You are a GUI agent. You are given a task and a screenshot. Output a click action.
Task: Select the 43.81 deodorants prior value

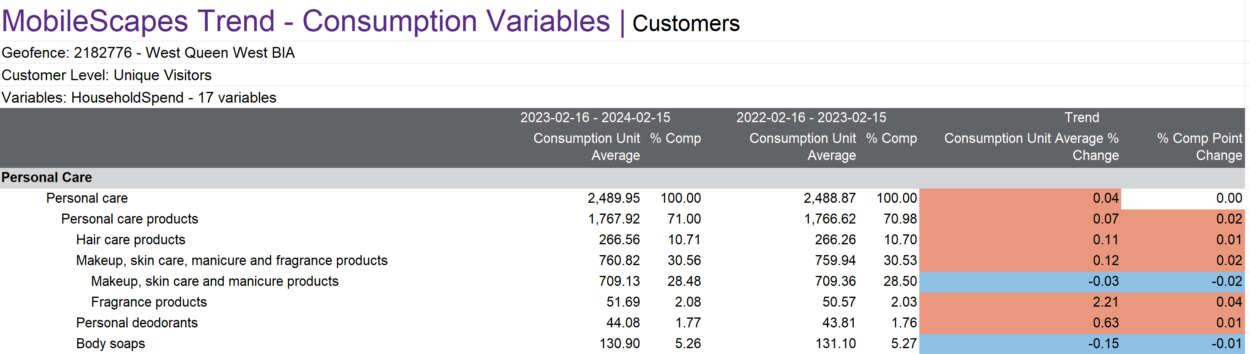point(839,323)
